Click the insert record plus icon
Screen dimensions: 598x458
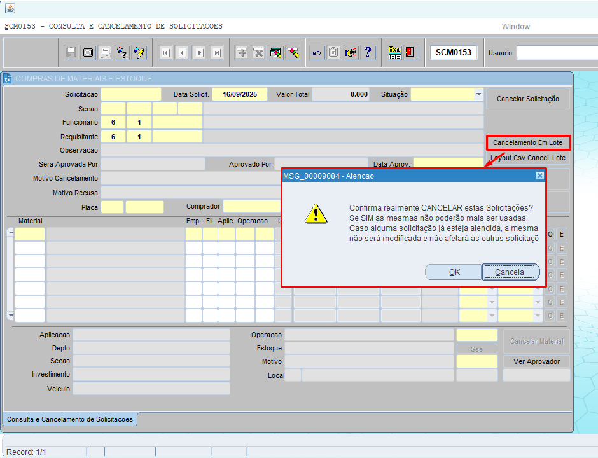242,53
